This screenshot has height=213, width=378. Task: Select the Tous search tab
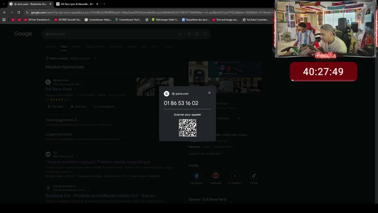click(64, 46)
